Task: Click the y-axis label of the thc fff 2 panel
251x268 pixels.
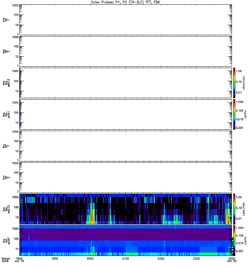Action: [x=6, y=178]
